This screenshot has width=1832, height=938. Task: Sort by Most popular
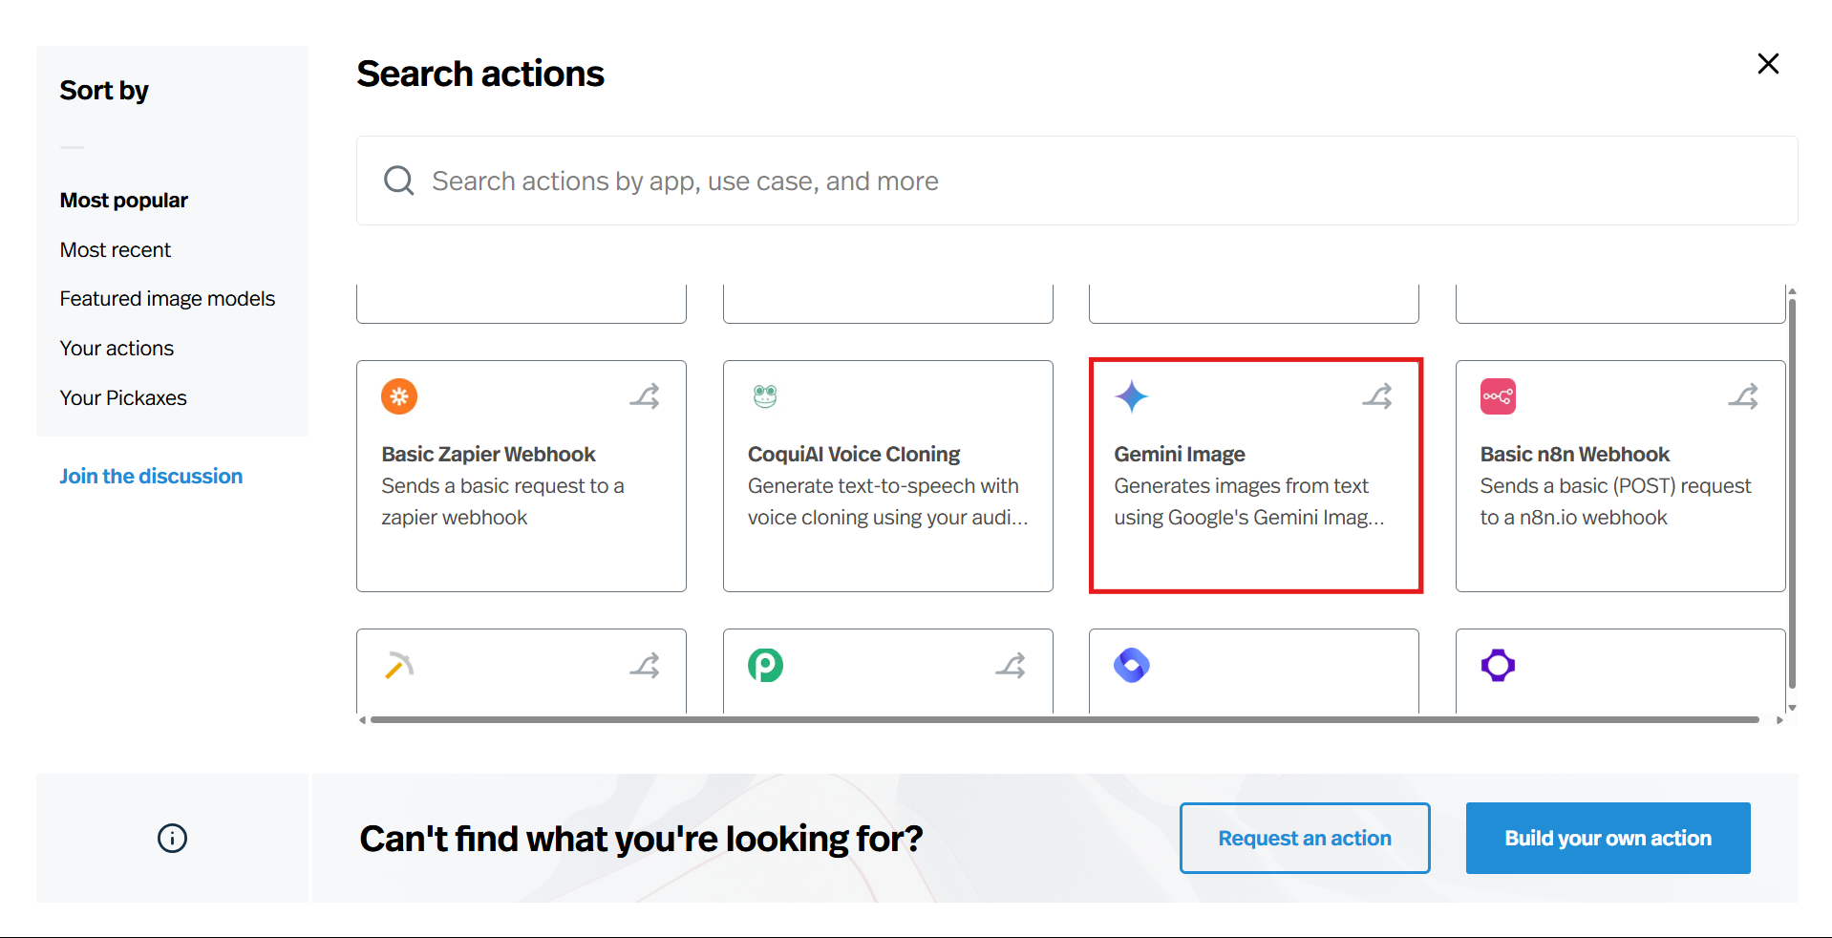point(124,201)
